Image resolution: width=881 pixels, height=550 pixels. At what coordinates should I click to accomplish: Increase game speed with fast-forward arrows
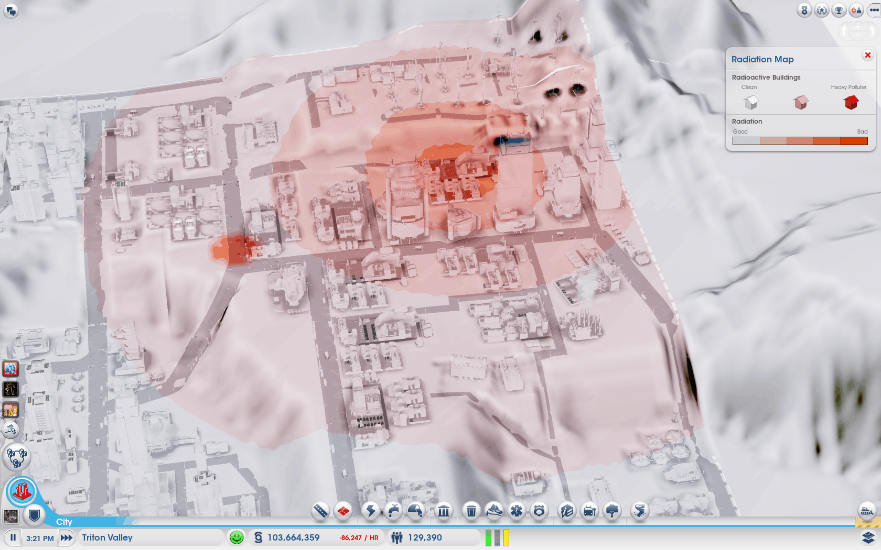tap(67, 537)
